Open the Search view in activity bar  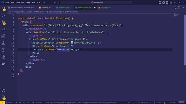click(3, 15)
